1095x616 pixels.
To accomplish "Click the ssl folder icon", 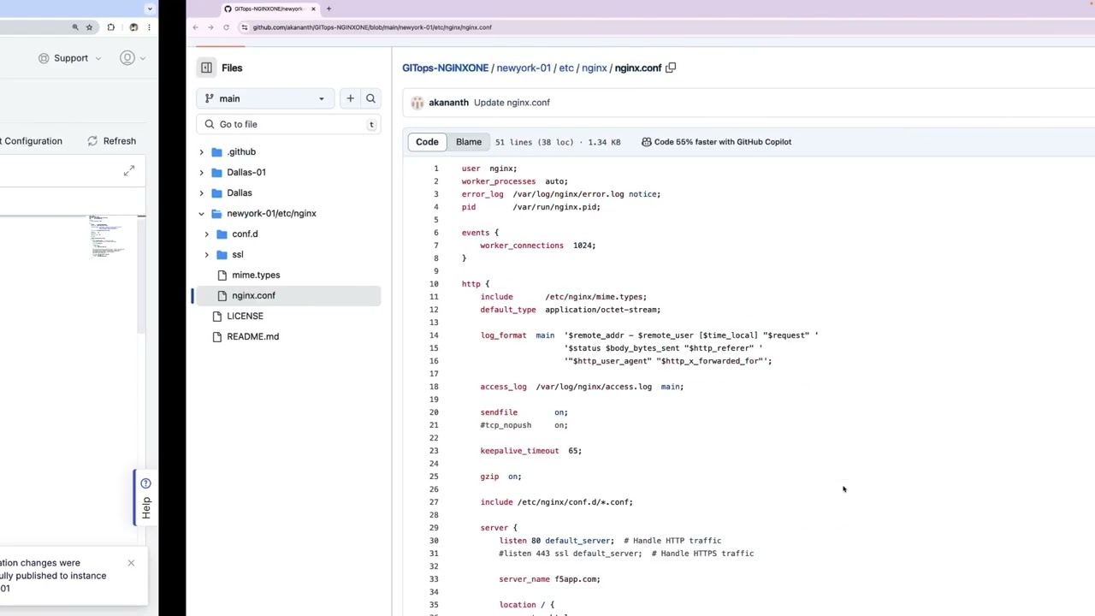I will [222, 254].
